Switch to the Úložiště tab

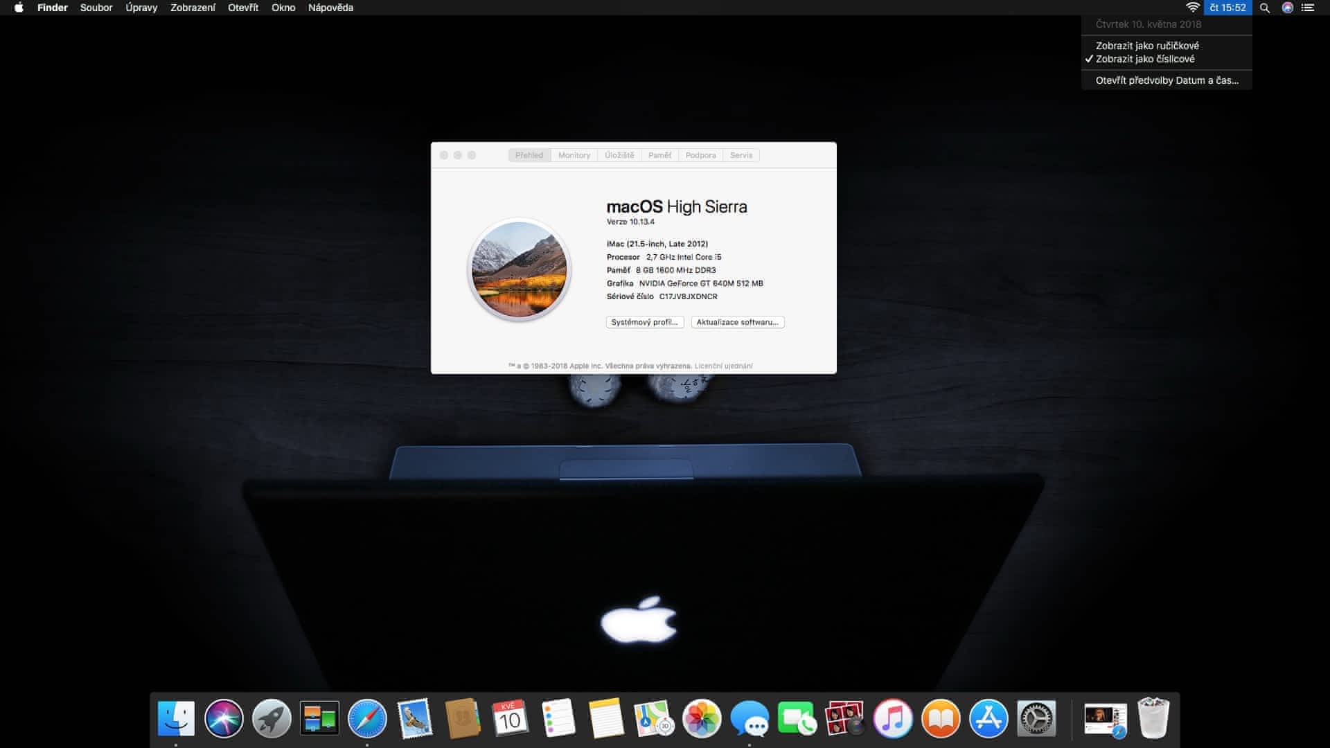coord(619,155)
